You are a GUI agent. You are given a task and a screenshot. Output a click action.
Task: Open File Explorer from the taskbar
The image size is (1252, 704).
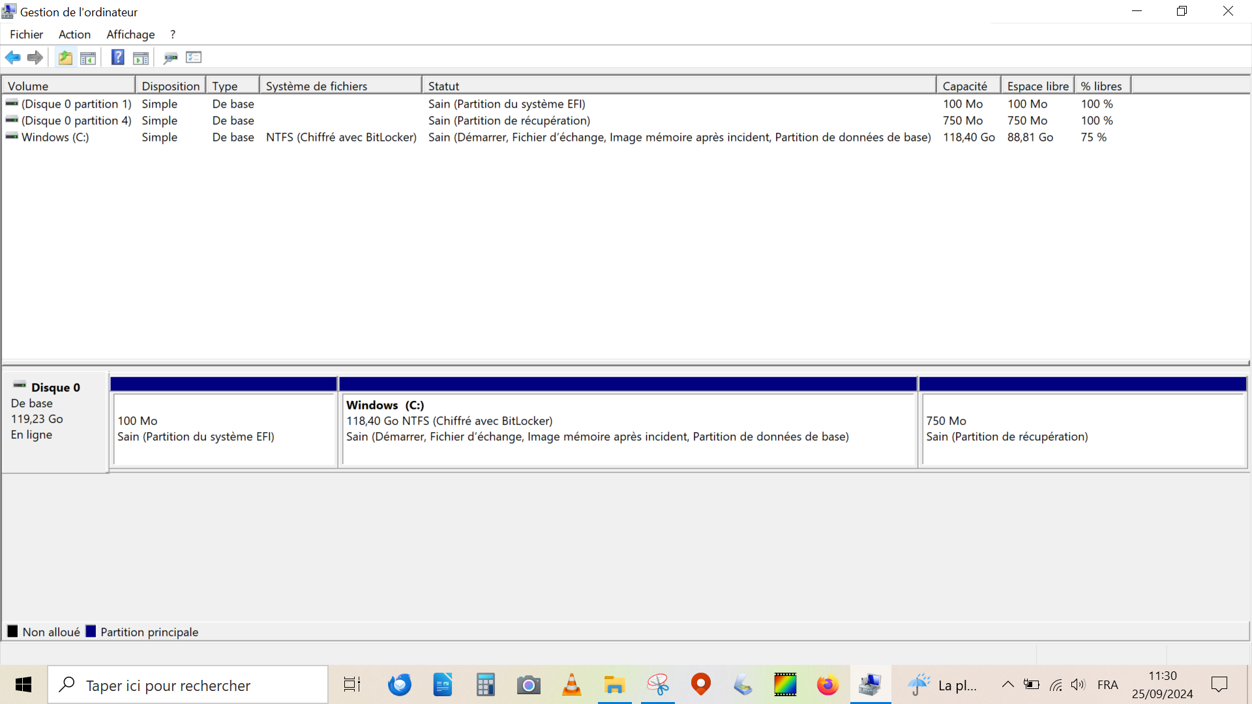614,684
